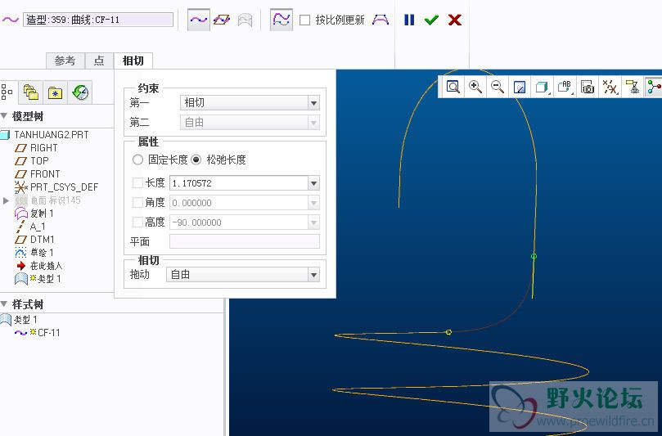Enable the 按比例更新 checkbox
The height and width of the screenshot is (436, 662).
(x=305, y=20)
